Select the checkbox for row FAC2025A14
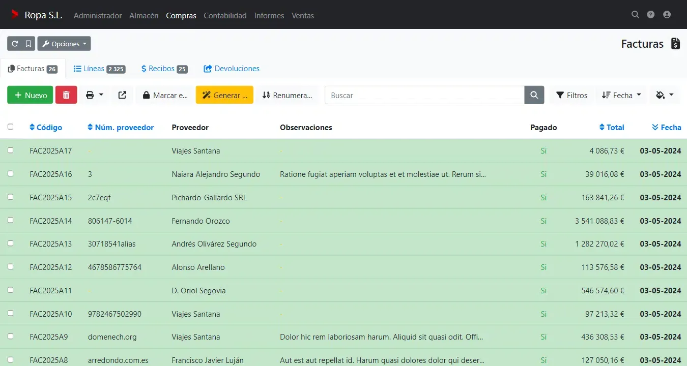The height and width of the screenshot is (366, 687). click(11, 220)
